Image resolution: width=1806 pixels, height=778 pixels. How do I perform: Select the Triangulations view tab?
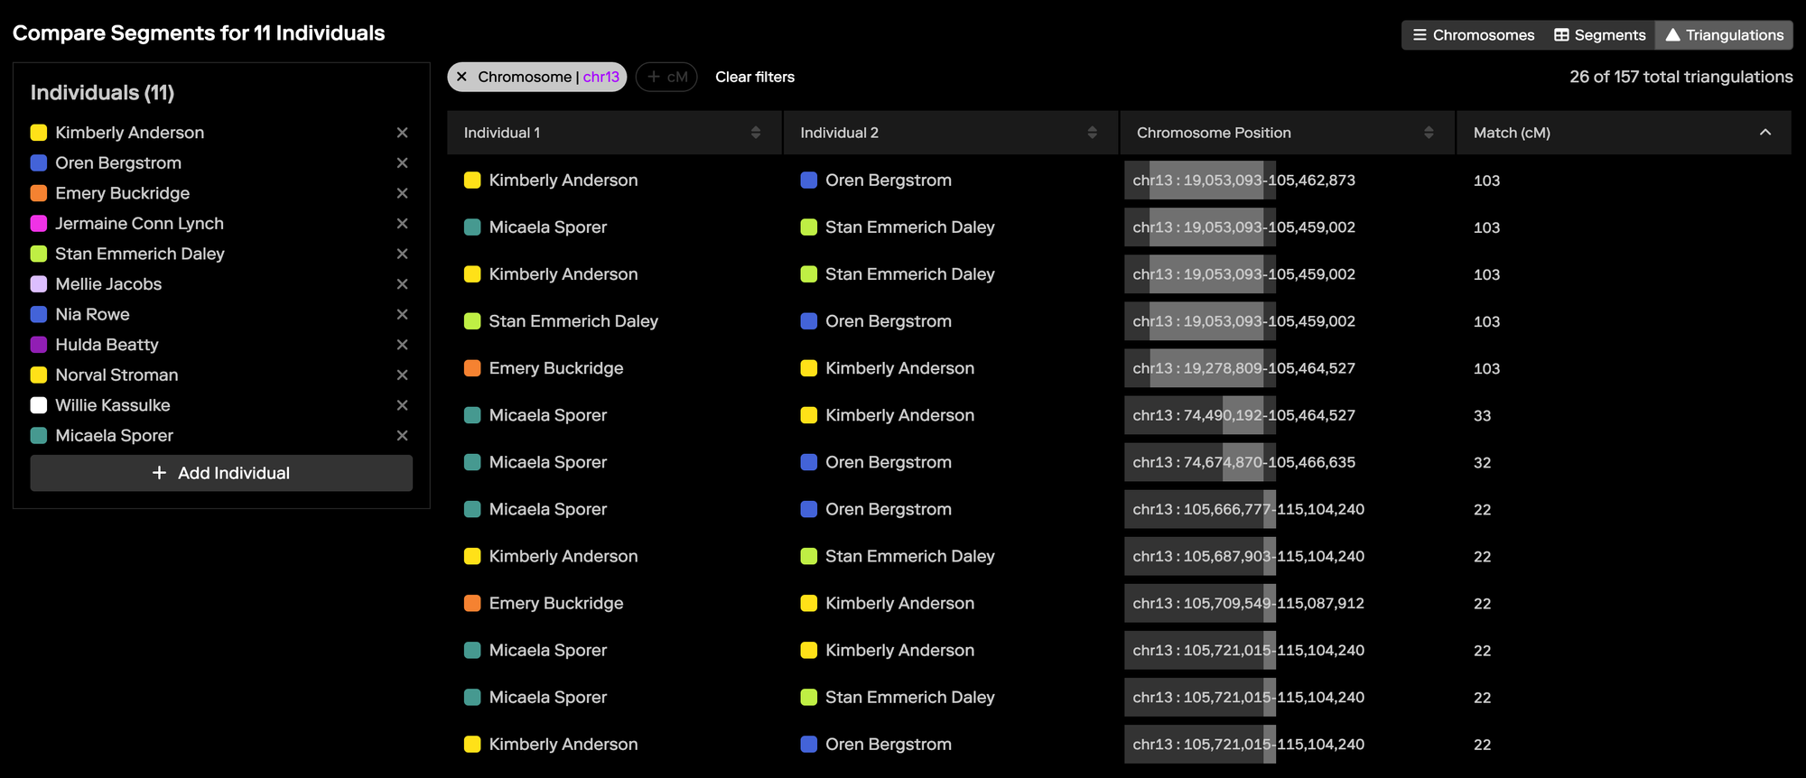(x=1724, y=35)
